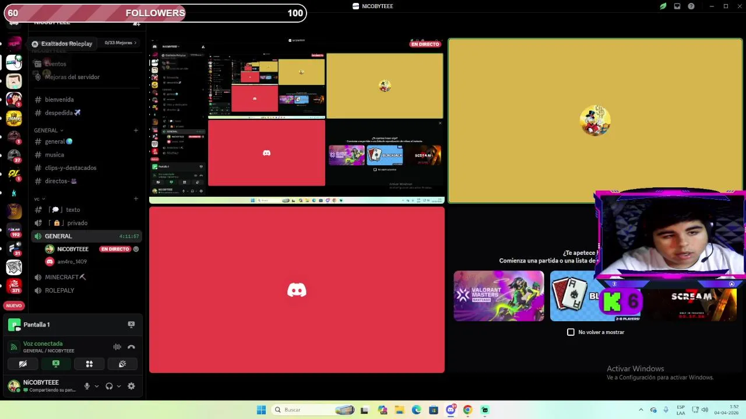The image size is (746, 419).
Task: Click NUEVO unread indicator
Action: [14, 306]
